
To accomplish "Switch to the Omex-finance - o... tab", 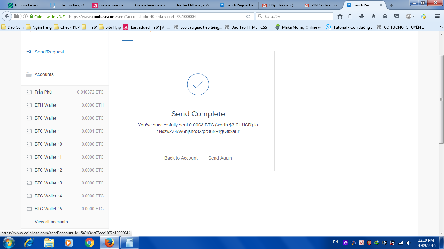I will coord(152,5).
